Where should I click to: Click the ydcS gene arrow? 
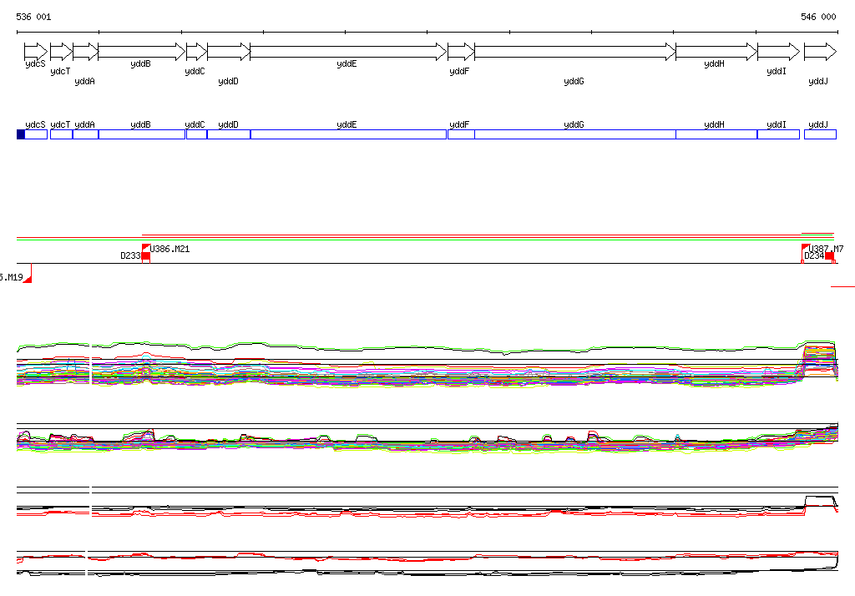tap(36, 52)
